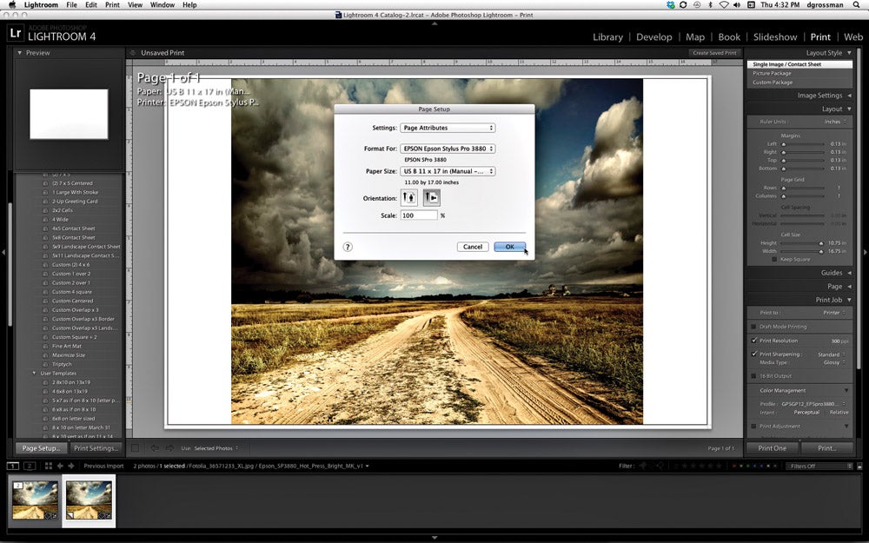This screenshot has width=869, height=543.
Task: Select the first filmstrip thumbnail numbered 2
Action: pos(35,500)
